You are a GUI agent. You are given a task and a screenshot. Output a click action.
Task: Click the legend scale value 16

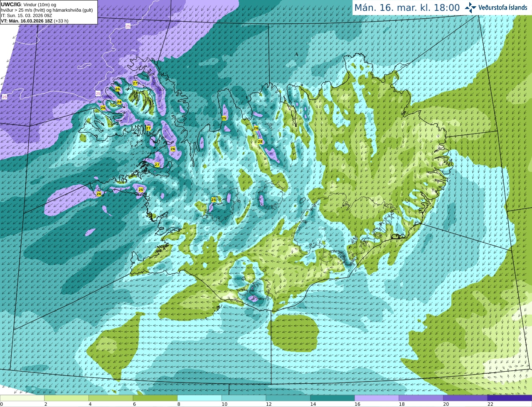pos(357,404)
